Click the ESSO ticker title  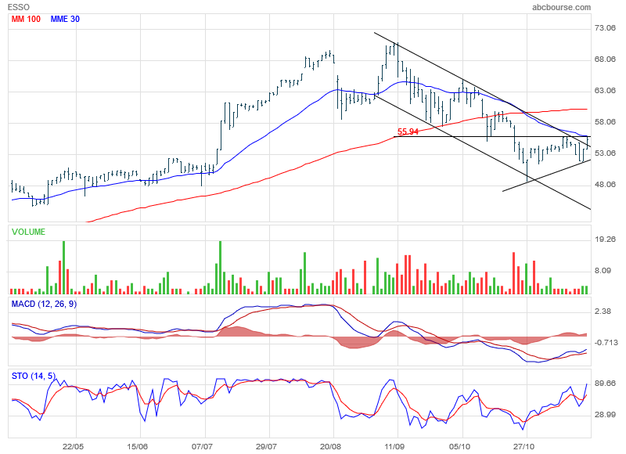19,7
